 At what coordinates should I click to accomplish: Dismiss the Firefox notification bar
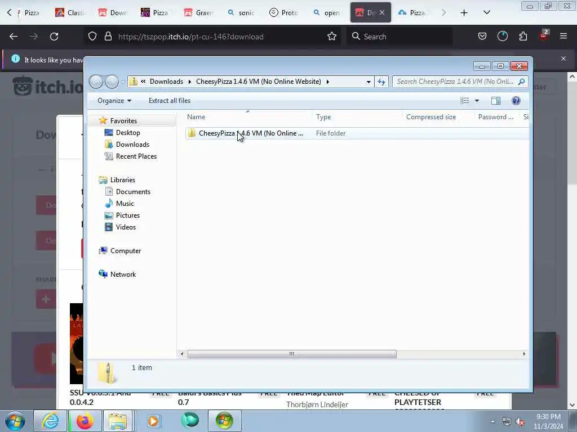[563, 58]
